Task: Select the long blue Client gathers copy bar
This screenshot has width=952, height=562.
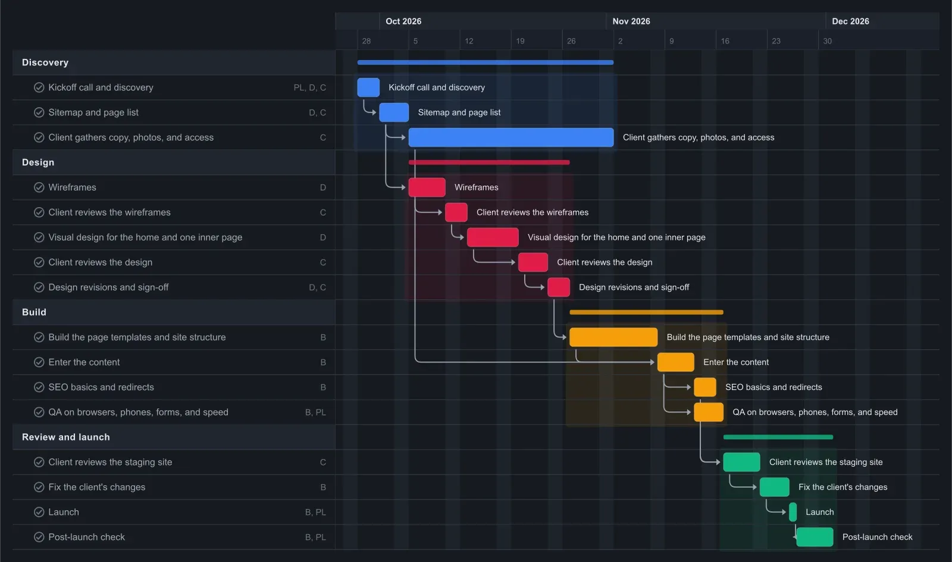Action: click(511, 138)
